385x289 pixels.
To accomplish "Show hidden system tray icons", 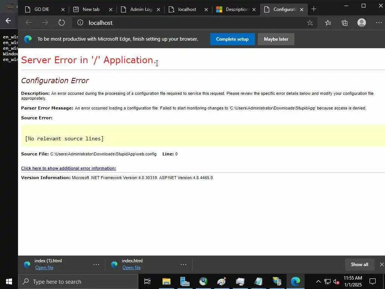I will tap(318, 281).
